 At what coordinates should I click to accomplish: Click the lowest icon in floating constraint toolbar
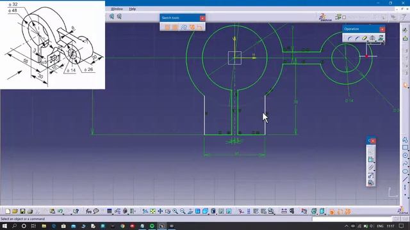pyautogui.click(x=370, y=183)
